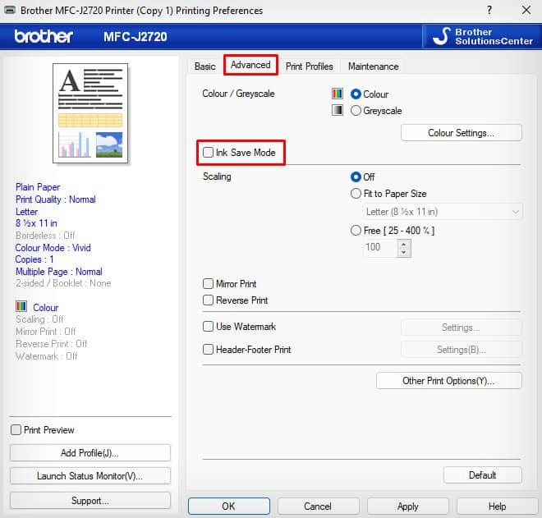542x518 pixels.
Task: Click the Other Print Options button
Action: (x=448, y=381)
